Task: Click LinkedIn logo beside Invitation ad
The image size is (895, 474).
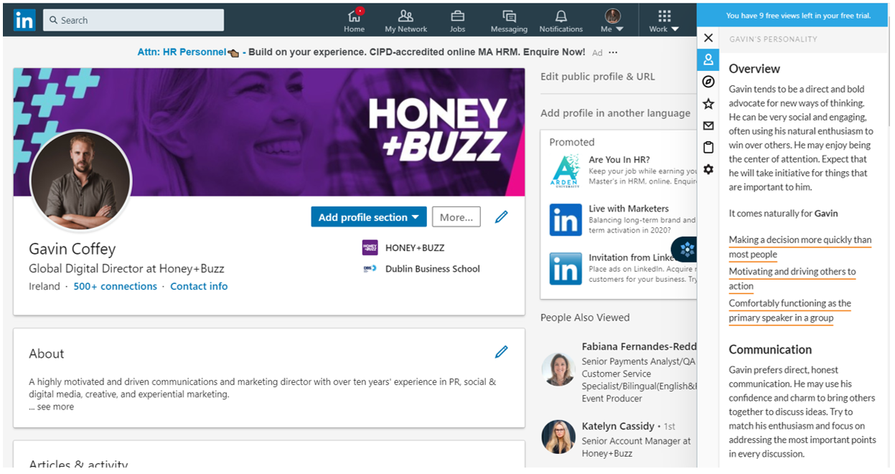Action: tap(566, 269)
